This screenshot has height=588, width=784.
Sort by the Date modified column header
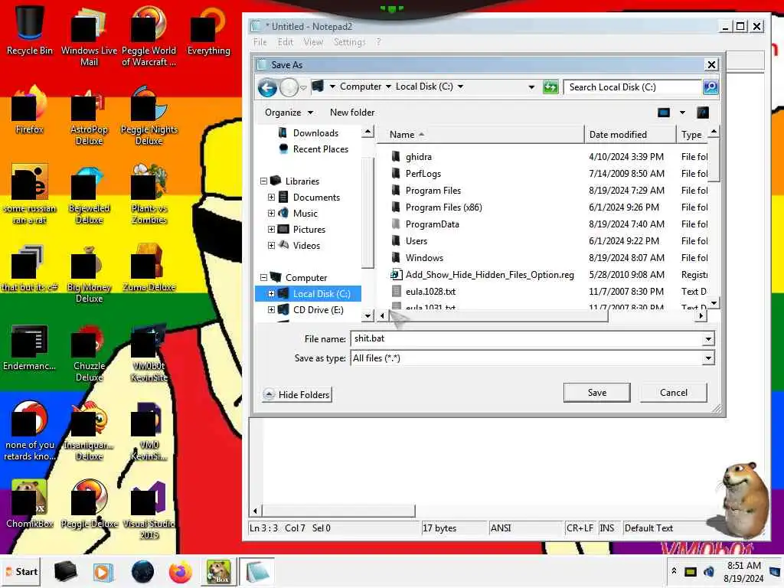point(630,135)
